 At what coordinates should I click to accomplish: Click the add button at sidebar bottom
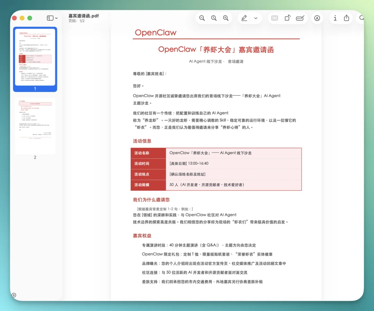(x=14, y=295)
